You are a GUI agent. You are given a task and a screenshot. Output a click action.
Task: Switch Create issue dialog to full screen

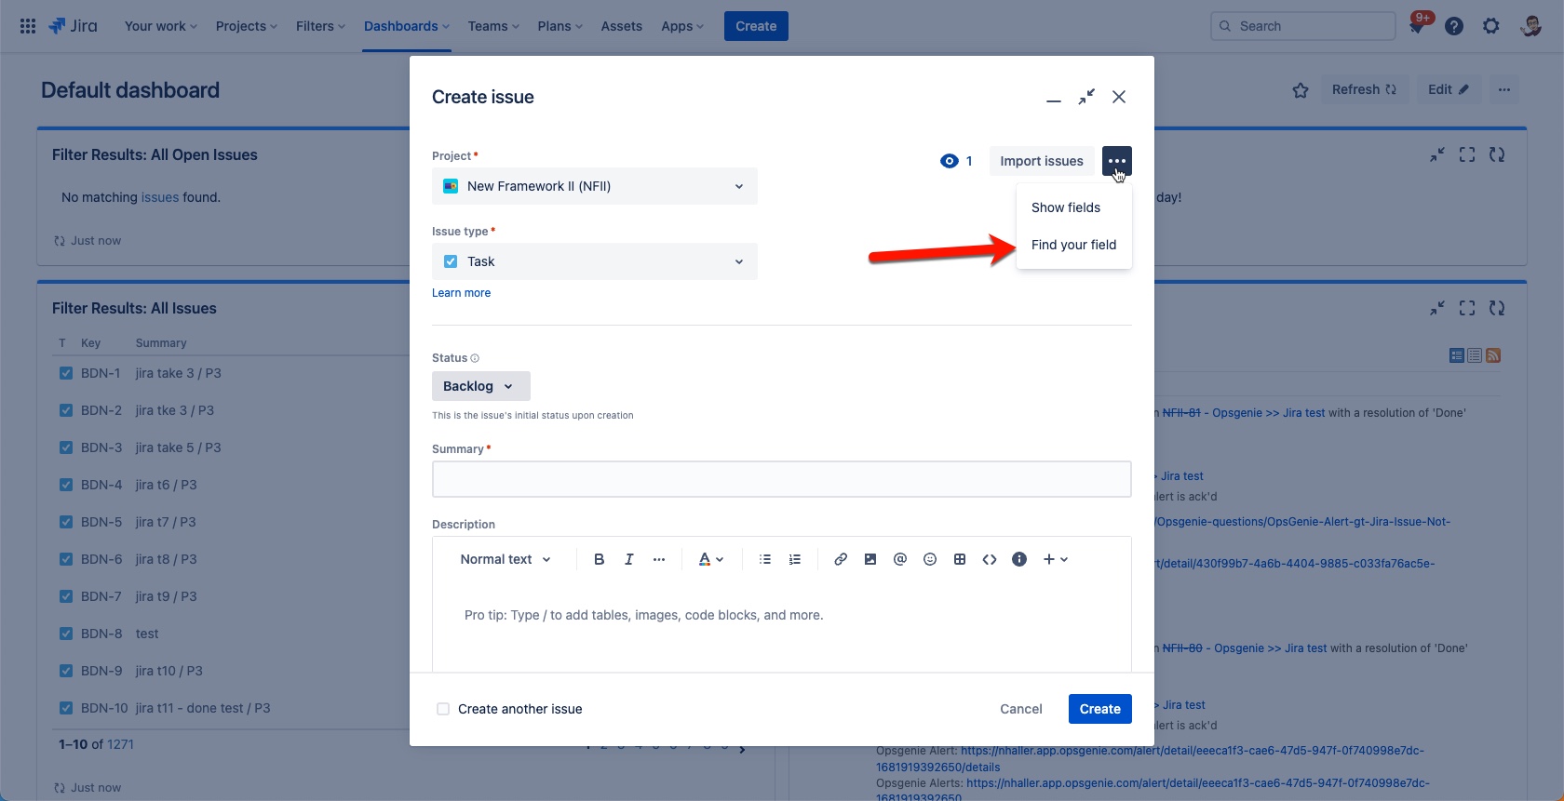[1086, 97]
